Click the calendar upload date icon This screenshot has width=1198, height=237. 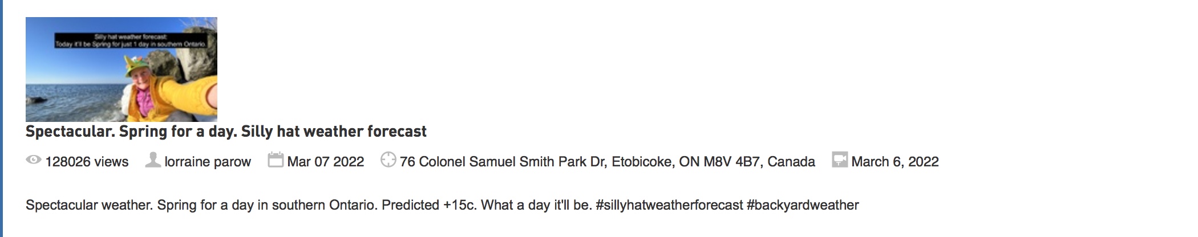(x=276, y=160)
